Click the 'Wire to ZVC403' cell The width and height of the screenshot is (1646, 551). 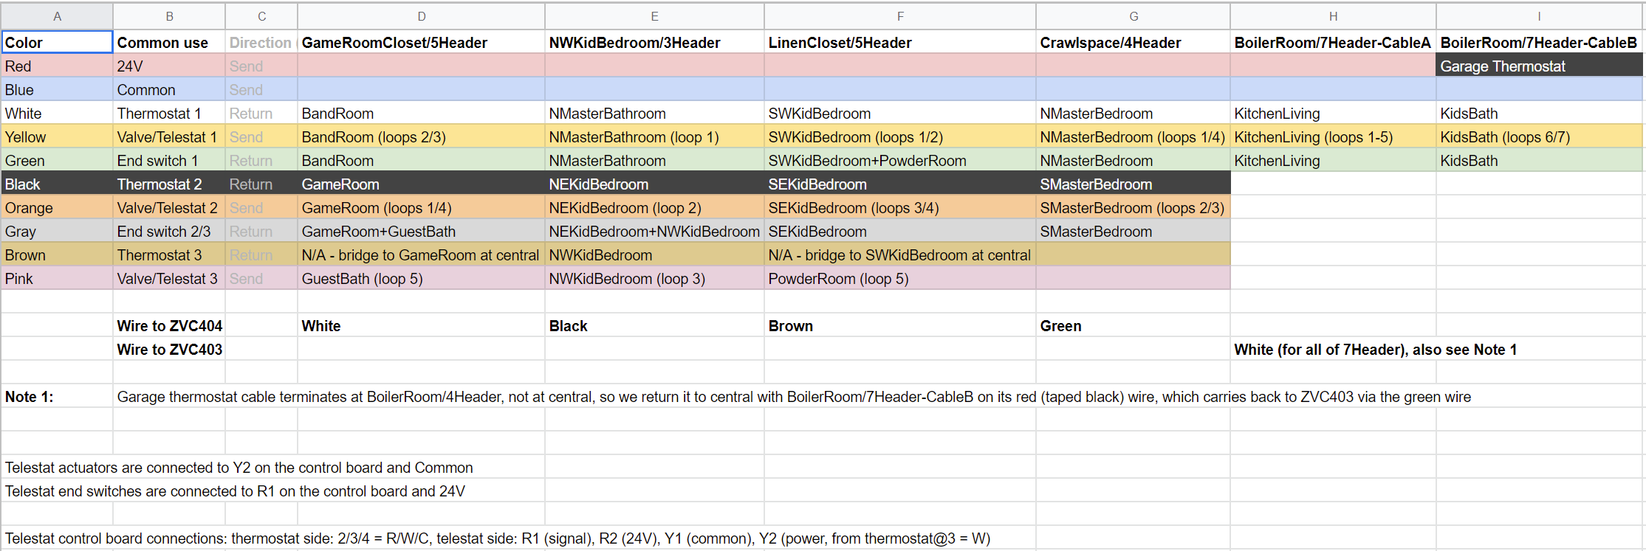[169, 349]
